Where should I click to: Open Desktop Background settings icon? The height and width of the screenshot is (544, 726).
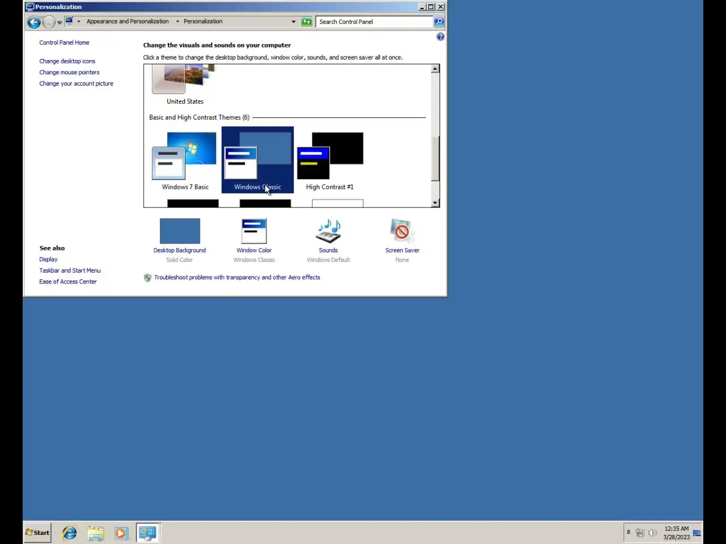pos(180,231)
